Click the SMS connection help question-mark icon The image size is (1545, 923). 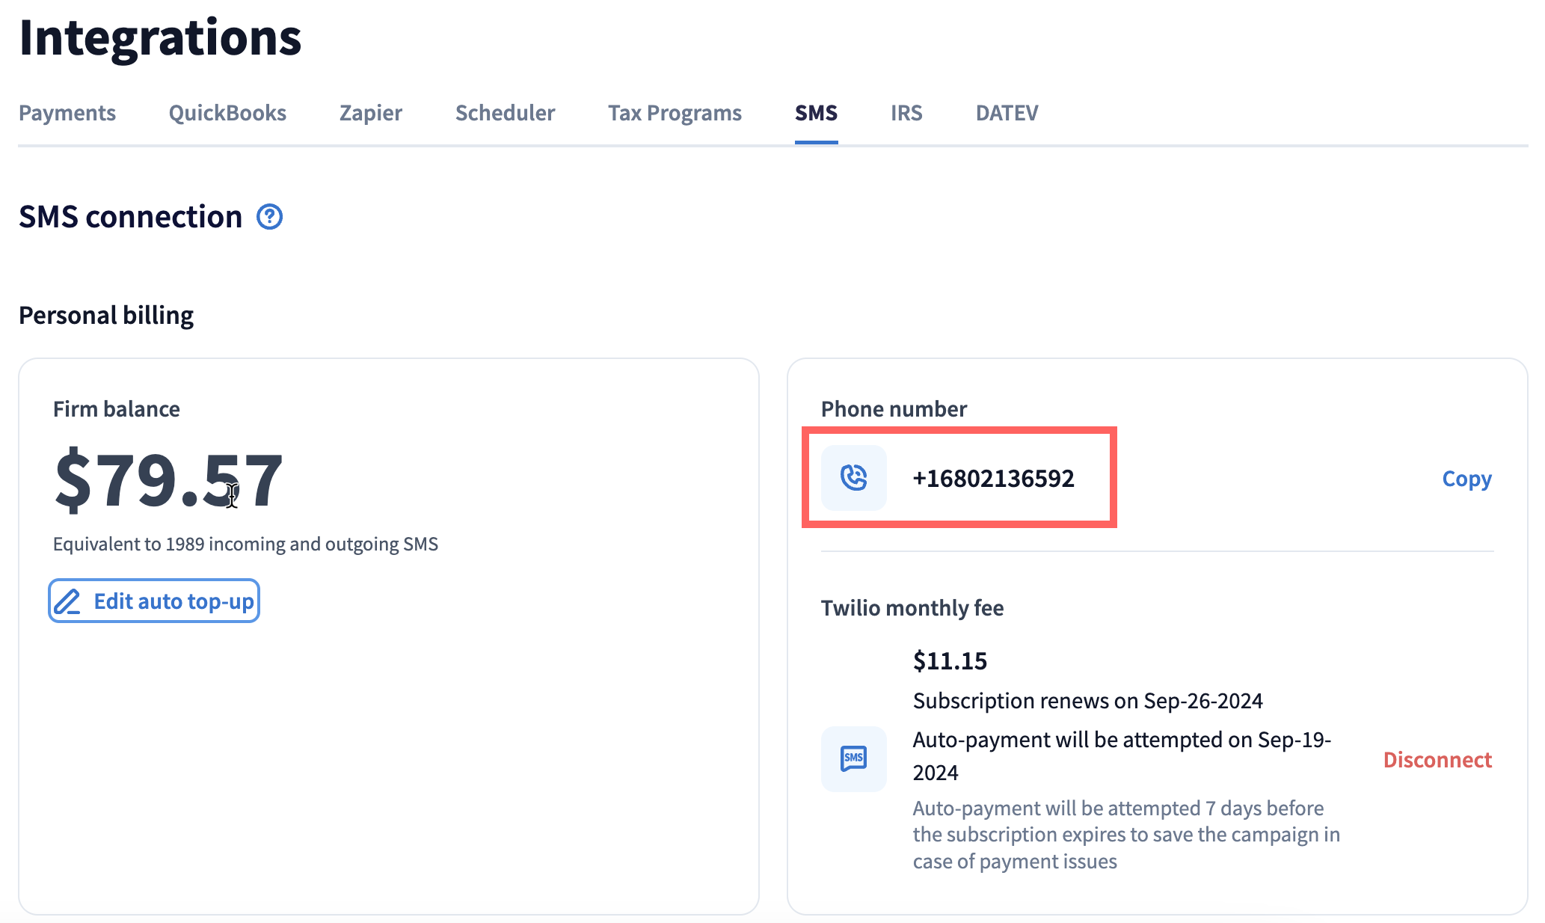click(269, 217)
